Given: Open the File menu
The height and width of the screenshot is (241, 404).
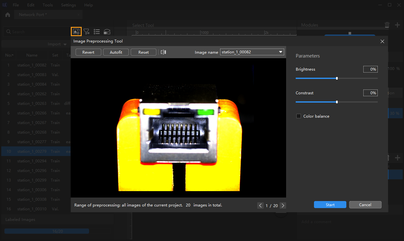Looking at the screenshot, I should pyautogui.click(x=16, y=5).
